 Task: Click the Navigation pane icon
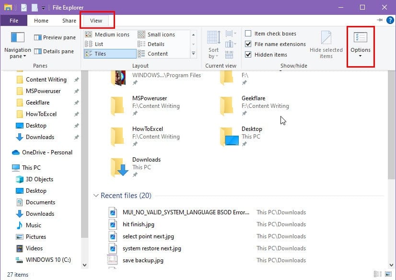coord(18,37)
